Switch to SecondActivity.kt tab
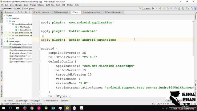Viewport: 197px width, 111px height. (114, 12)
